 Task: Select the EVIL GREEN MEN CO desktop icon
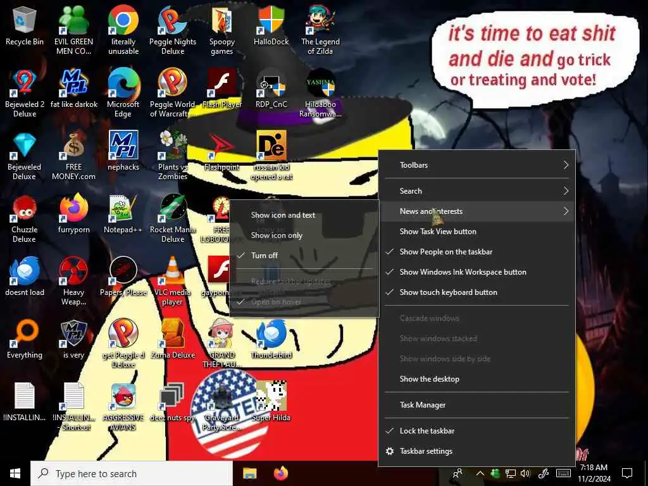pyautogui.click(x=73, y=30)
